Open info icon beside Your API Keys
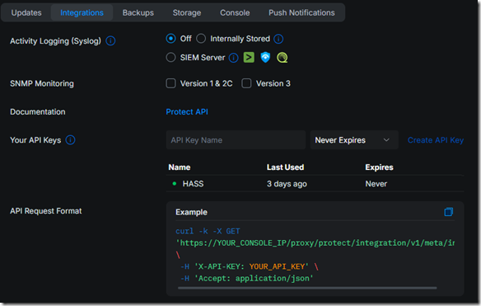This screenshot has width=481, height=306. (x=70, y=140)
